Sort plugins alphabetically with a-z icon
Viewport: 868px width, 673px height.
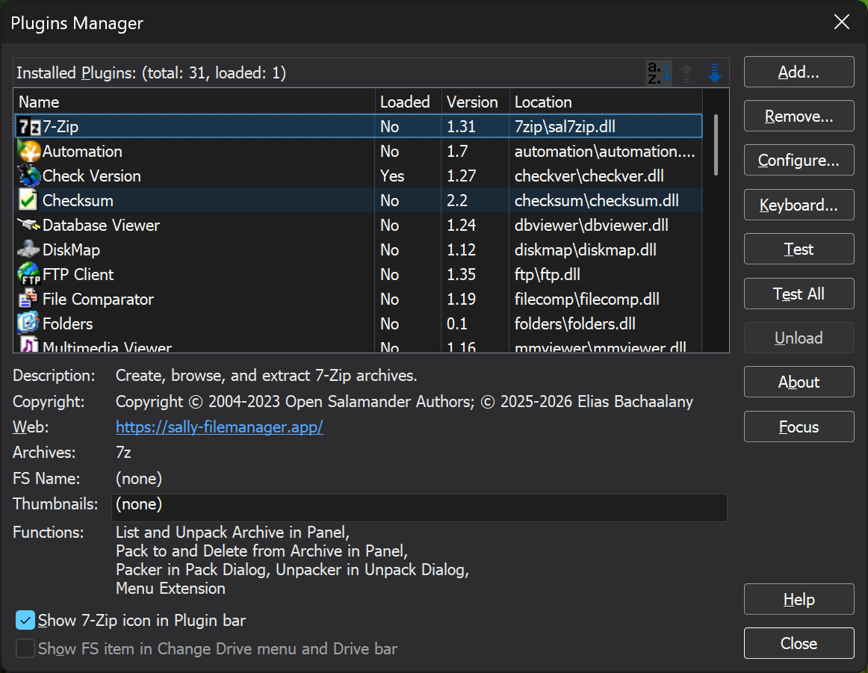(659, 73)
